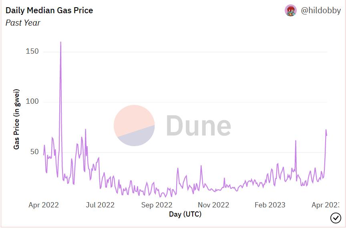The height and width of the screenshot is (229, 346).
Task: Click the final rising spike near Apr 2023
Action: click(x=326, y=131)
